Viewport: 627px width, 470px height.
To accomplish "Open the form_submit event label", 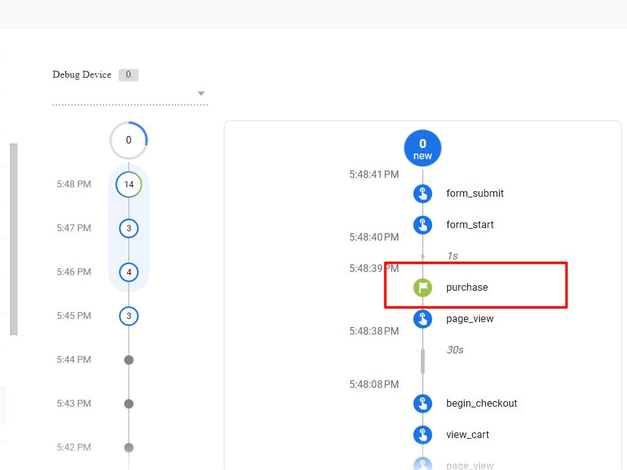I will 475,194.
